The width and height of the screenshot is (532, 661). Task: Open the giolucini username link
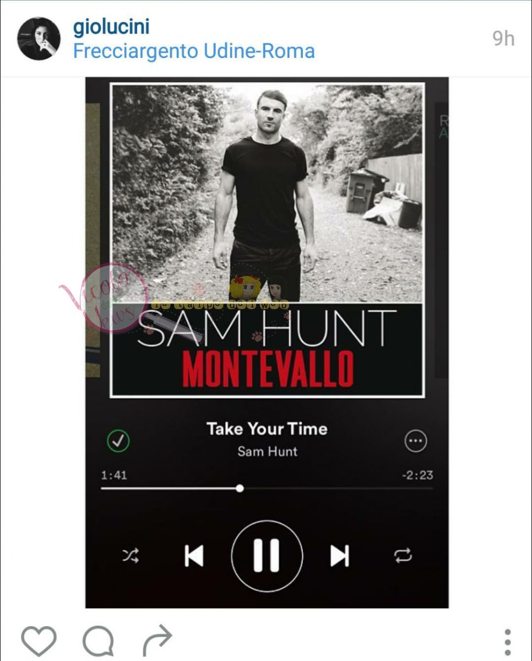click(x=111, y=26)
